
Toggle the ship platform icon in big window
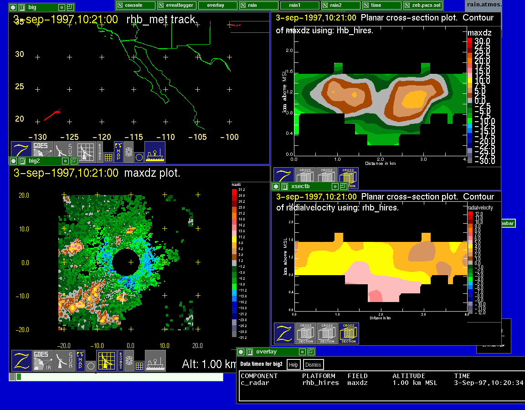point(155,152)
